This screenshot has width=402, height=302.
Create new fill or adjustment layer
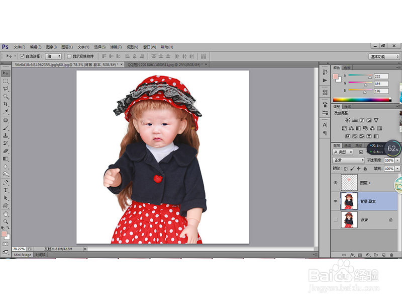coord(368,255)
